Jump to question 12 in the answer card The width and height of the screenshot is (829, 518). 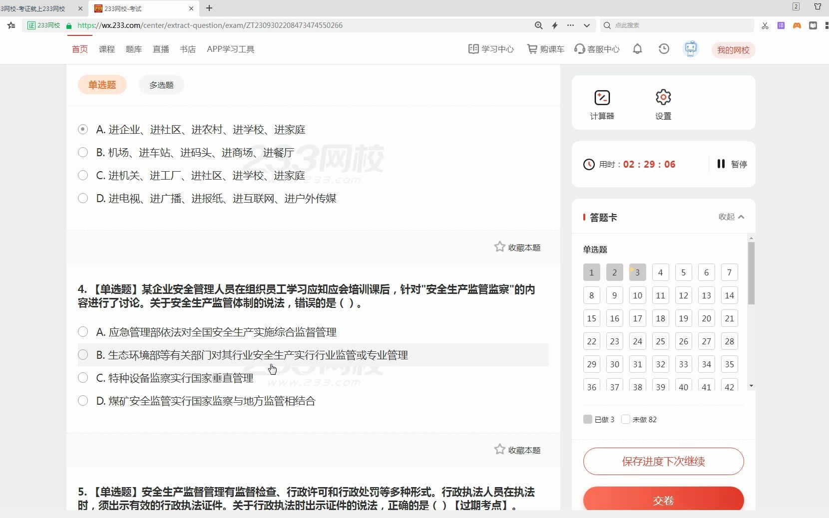click(x=683, y=295)
